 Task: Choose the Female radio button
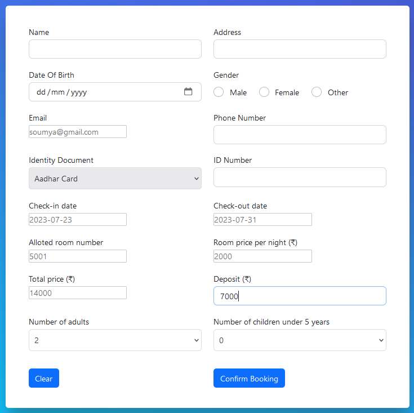264,92
